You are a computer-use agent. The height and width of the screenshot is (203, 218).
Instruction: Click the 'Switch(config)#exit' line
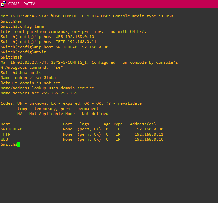click(23, 52)
